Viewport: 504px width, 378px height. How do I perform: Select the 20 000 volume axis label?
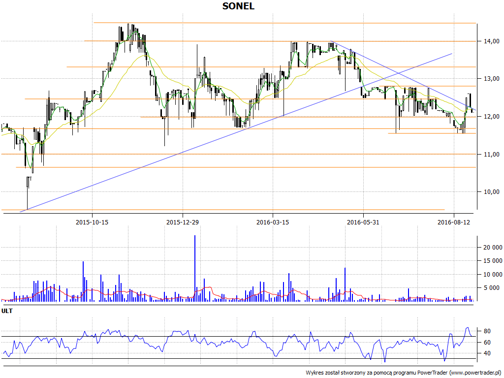[x=493, y=247]
